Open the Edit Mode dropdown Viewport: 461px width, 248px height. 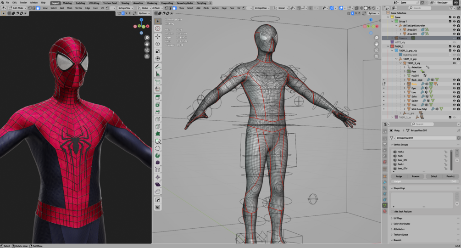tap(18, 8)
